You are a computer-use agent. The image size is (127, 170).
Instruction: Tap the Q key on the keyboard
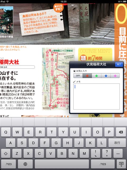click(x=6, y=132)
